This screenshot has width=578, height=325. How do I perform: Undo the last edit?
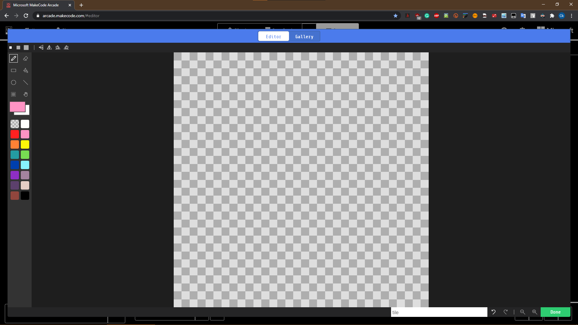coord(493,312)
